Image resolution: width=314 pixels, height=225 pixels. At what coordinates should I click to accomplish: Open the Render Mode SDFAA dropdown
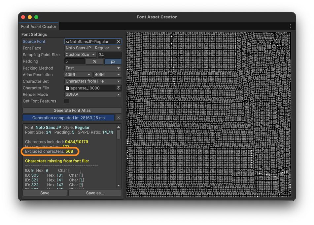click(x=93, y=94)
